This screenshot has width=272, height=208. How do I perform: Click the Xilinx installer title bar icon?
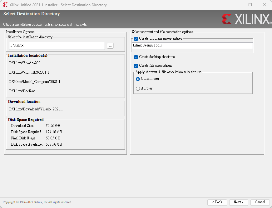(5, 5)
